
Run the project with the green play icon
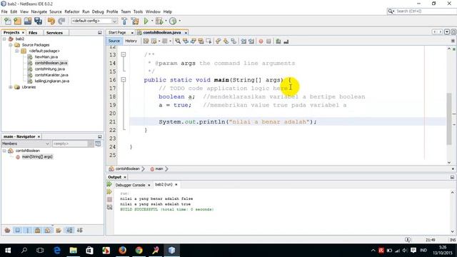146,21
